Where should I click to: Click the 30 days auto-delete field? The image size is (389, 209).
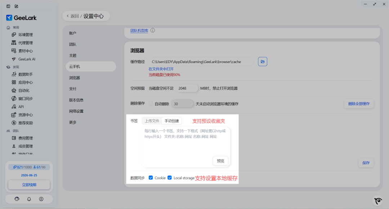coord(182,104)
